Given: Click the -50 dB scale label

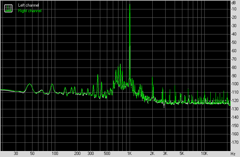Looking at the screenshot, I should click(x=234, y=42).
